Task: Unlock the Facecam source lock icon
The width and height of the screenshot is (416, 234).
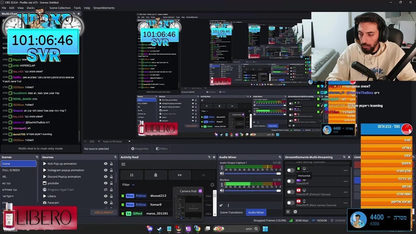Action: coord(111,203)
